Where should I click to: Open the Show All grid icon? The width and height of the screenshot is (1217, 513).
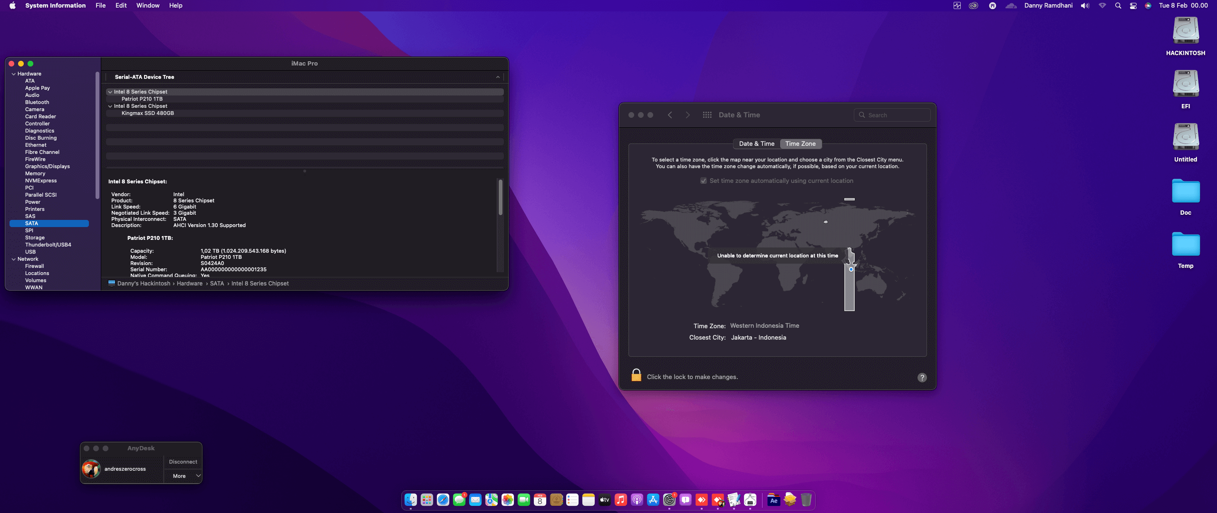click(707, 115)
